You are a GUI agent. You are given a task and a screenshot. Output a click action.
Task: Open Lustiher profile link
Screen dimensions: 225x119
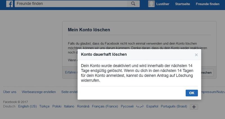163,4
